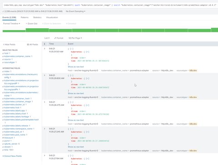Open the No Event Sampling dropdown

coord(75,11)
